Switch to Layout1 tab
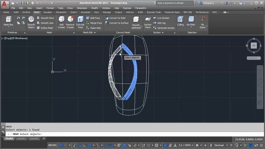265x149 pixels. [21, 138]
